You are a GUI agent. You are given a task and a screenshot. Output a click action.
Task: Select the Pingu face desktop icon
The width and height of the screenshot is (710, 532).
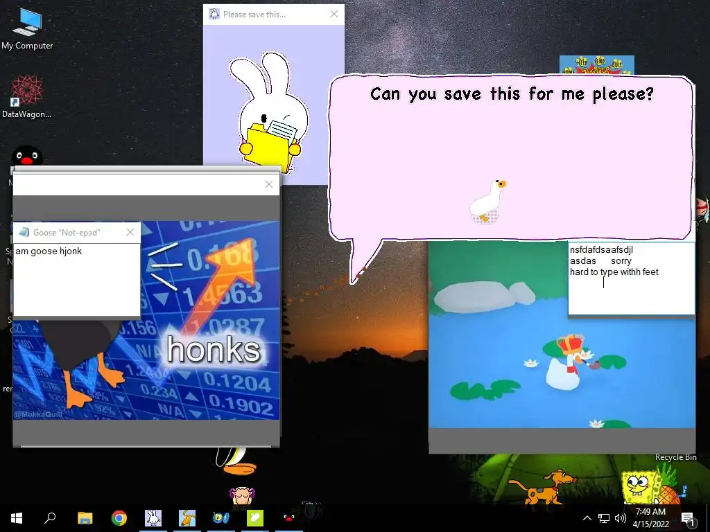pyautogui.click(x=27, y=157)
